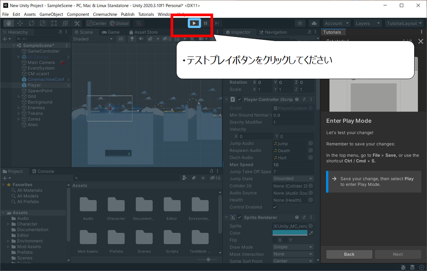
Task: Open the Mask Interaction dropdown
Action: 293,254
